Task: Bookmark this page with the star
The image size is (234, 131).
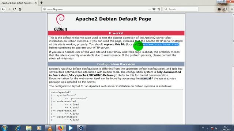Action: tap(159, 9)
